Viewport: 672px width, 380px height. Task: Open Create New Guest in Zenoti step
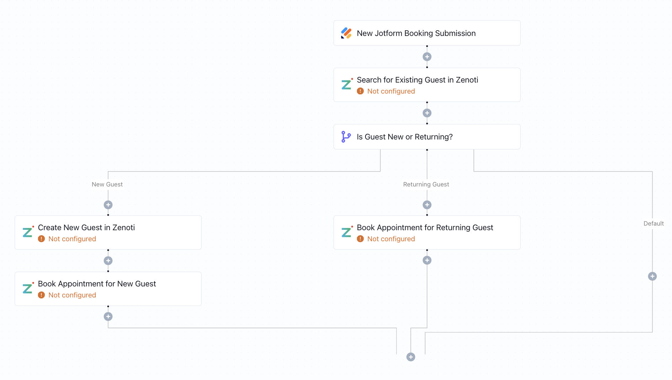coord(108,233)
